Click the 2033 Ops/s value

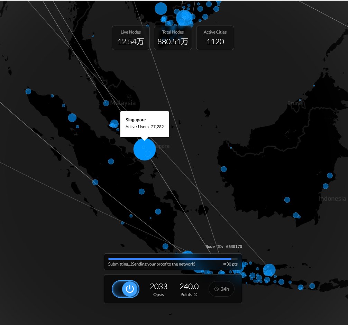click(x=158, y=286)
